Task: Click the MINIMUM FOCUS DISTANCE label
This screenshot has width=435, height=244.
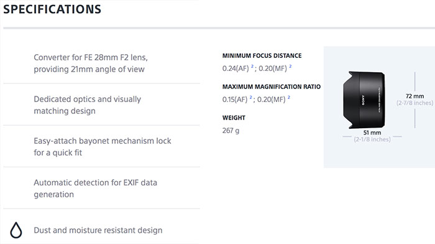Action: pos(262,55)
